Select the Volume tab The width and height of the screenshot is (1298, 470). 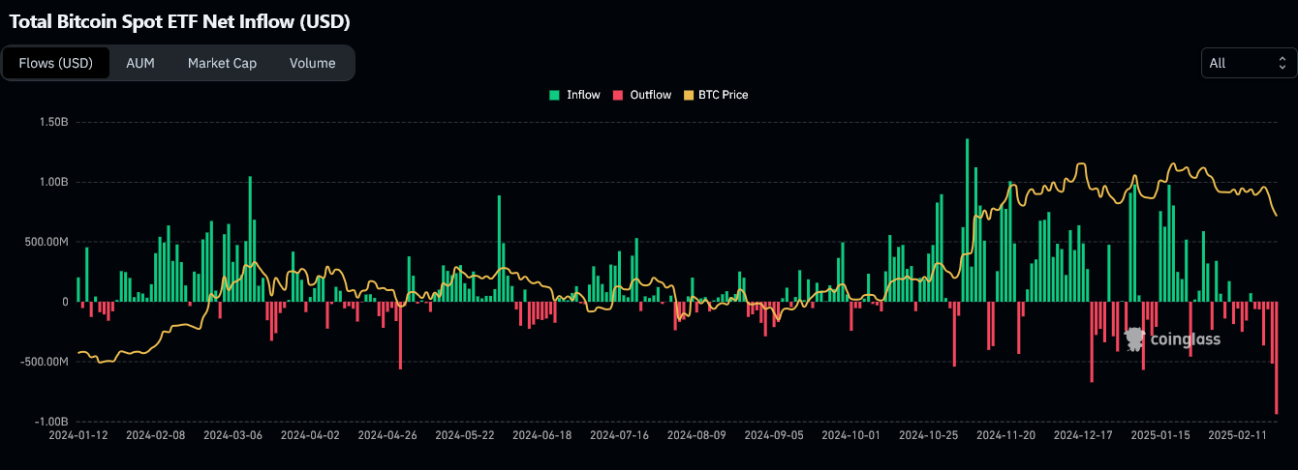pyautogui.click(x=312, y=63)
